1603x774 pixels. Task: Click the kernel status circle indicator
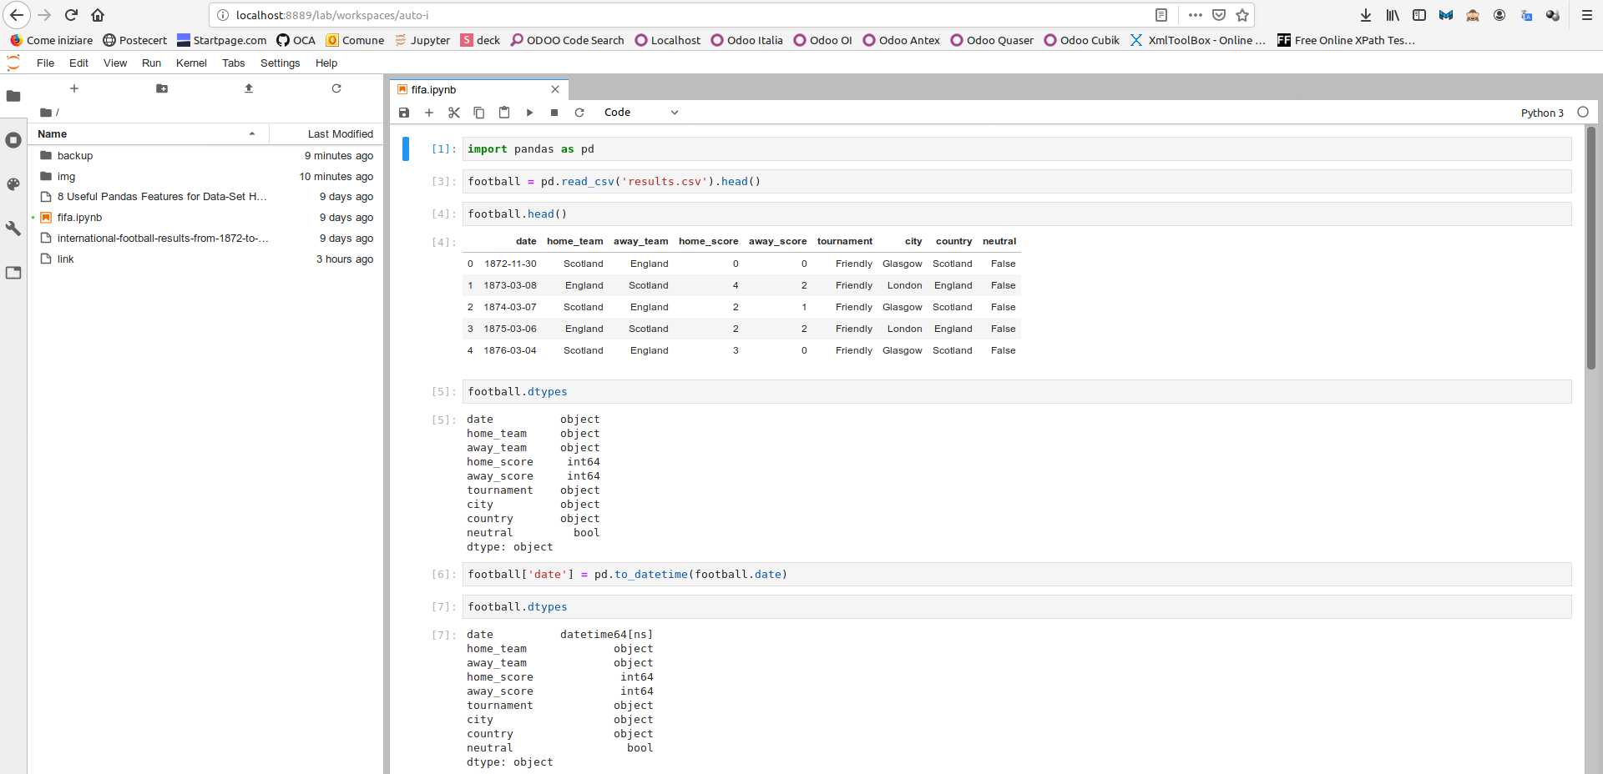click(x=1583, y=112)
